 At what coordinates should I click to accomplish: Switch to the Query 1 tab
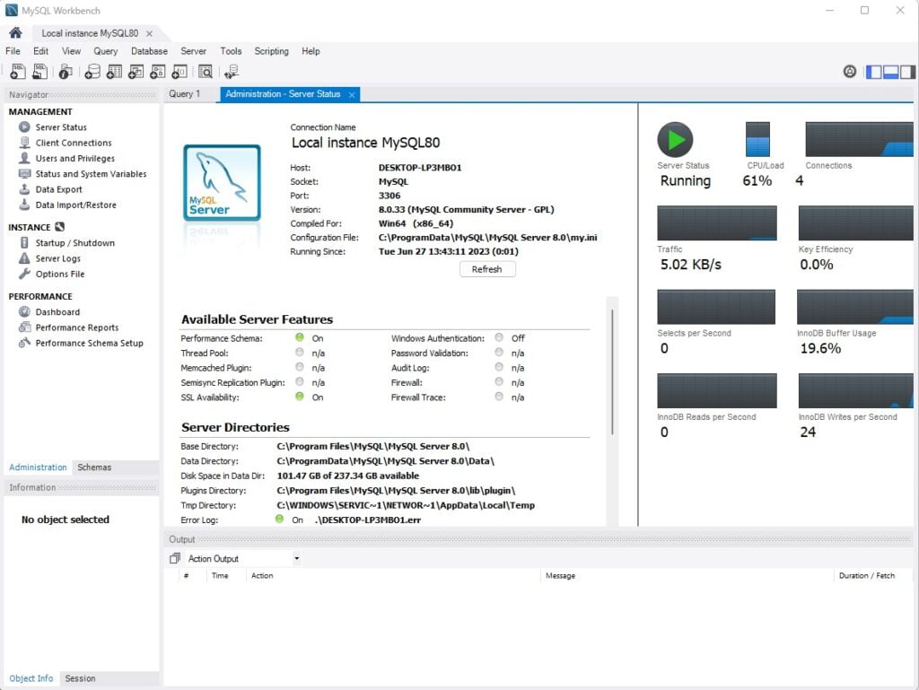(185, 93)
